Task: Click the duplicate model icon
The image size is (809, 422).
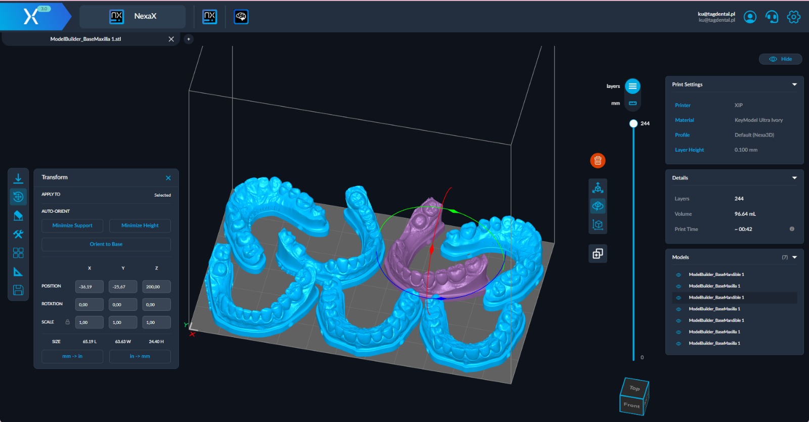Action: (598, 254)
